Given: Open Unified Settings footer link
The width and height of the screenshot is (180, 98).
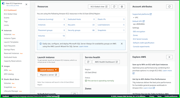Looking at the screenshot, I should coord(53,96).
